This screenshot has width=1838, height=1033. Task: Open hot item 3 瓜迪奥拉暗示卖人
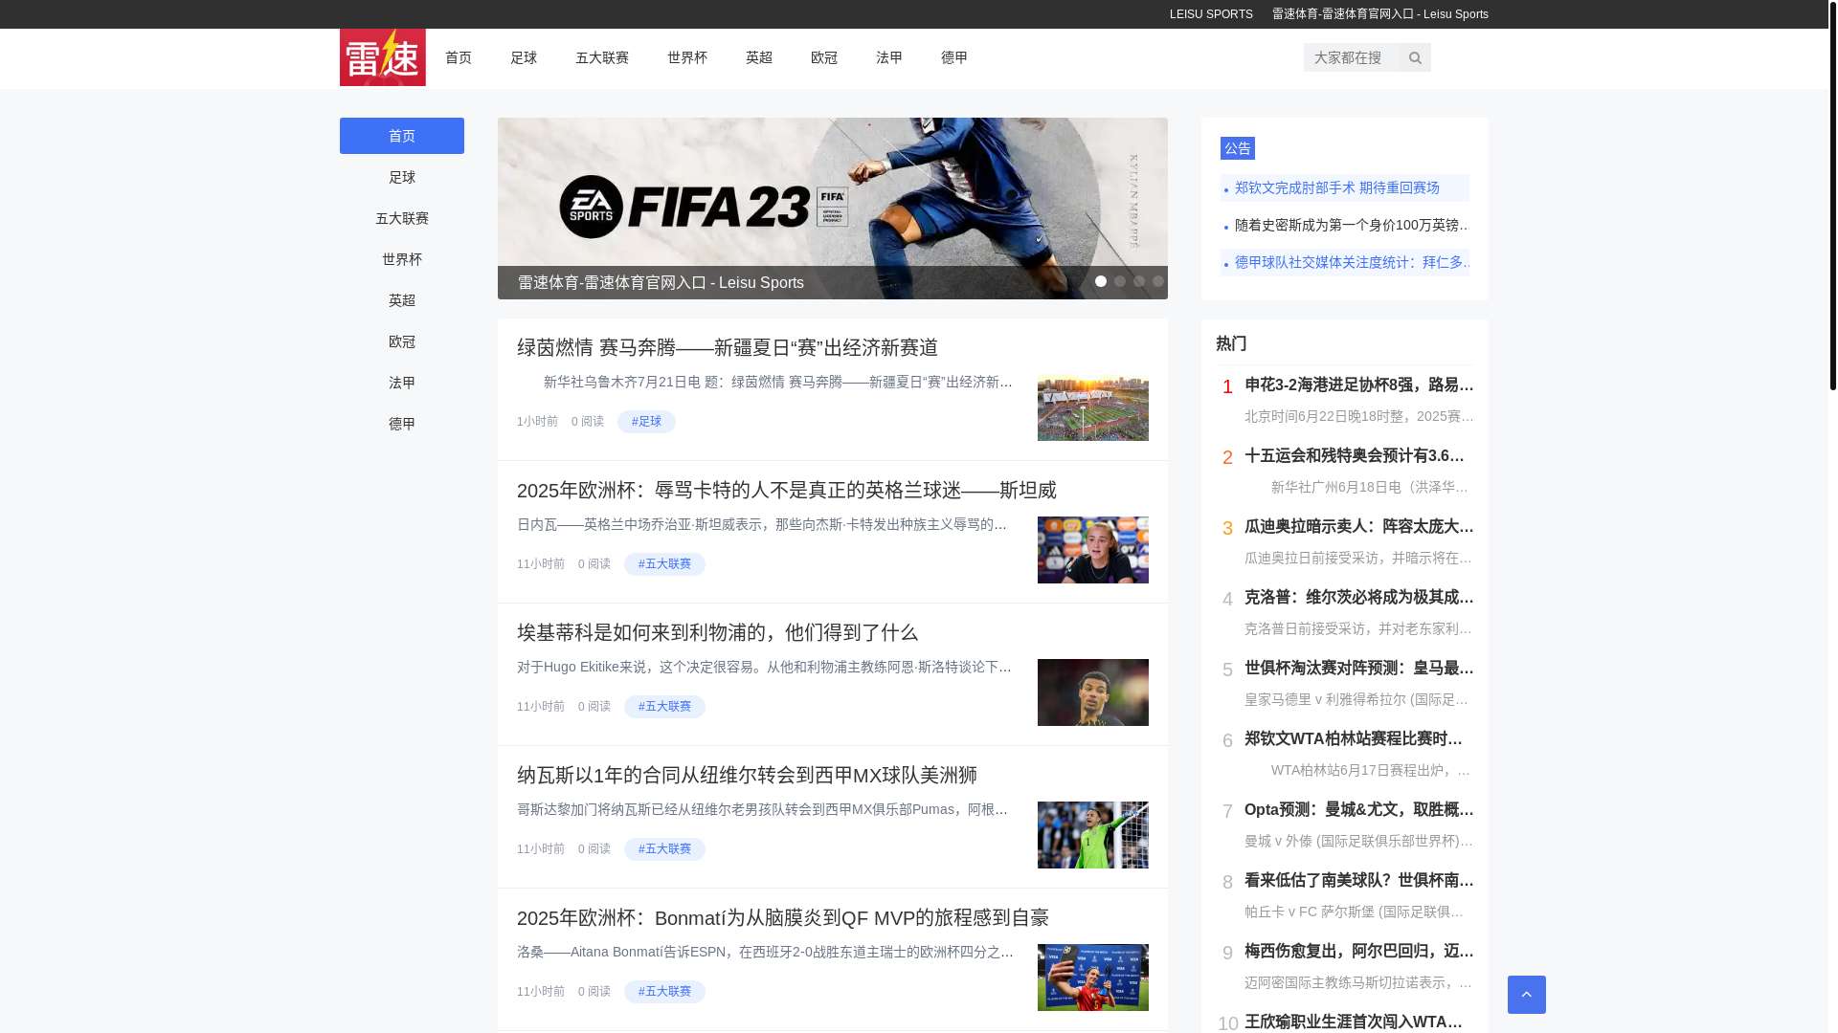pos(1358,526)
